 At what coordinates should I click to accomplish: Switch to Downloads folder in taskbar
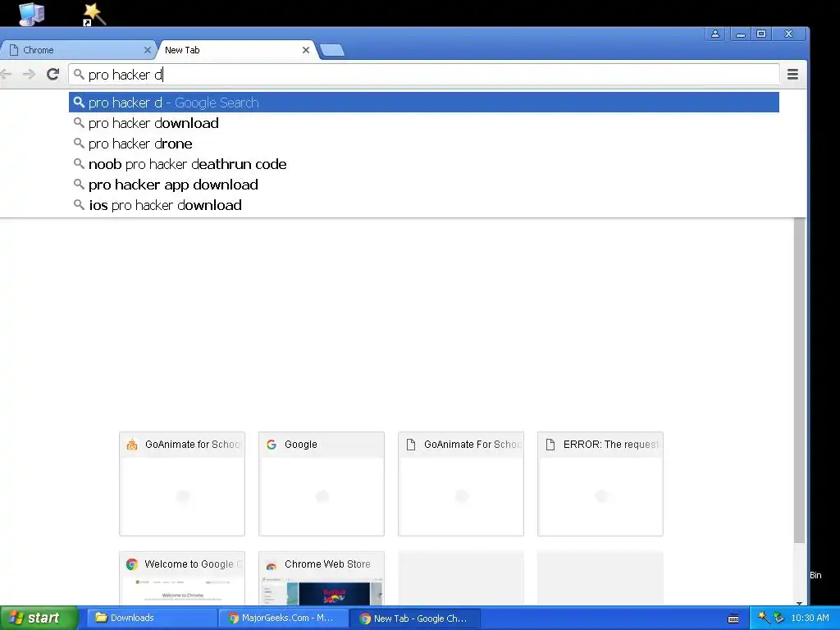152,618
